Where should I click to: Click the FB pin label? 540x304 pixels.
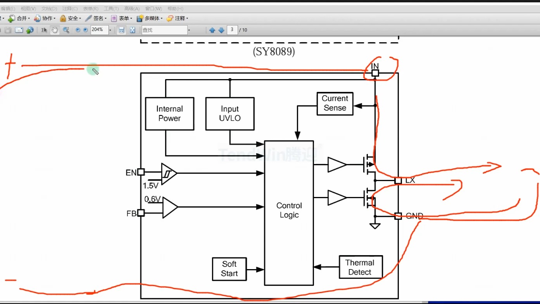pyautogui.click(x=131, y=213)
